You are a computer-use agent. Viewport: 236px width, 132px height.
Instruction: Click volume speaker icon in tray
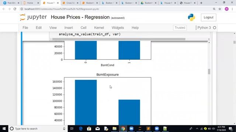point(214,129)
